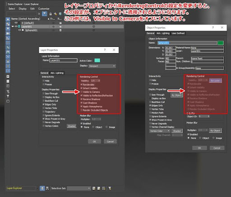Click the X to clear the Scene Explorer search
The image size is (231, 197).
39,14
